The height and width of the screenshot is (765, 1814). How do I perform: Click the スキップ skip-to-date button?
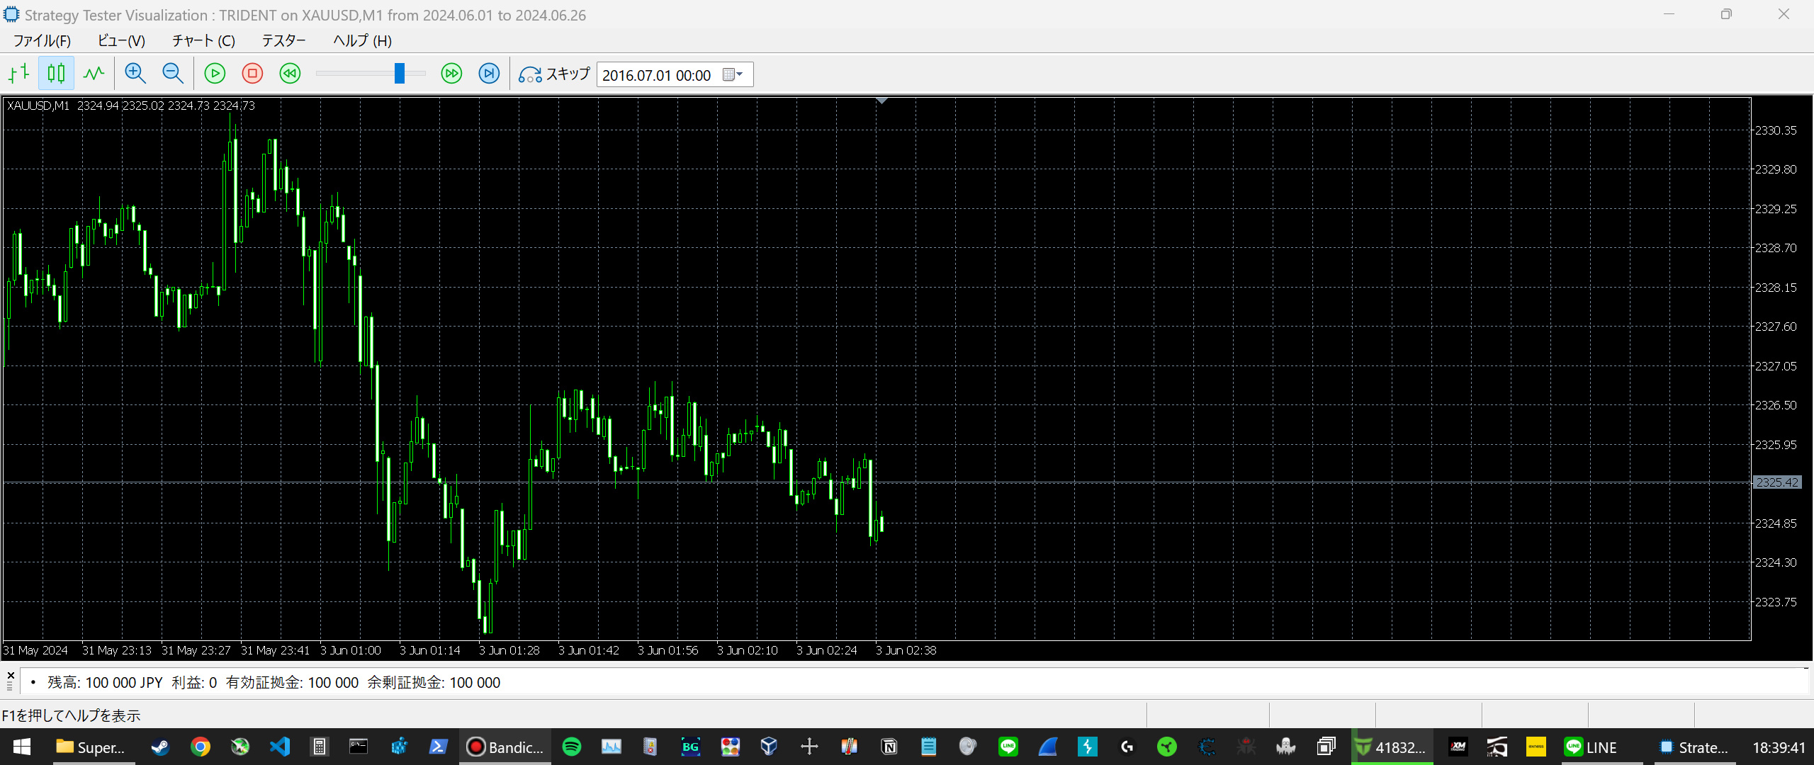click(x=554, y=74)
